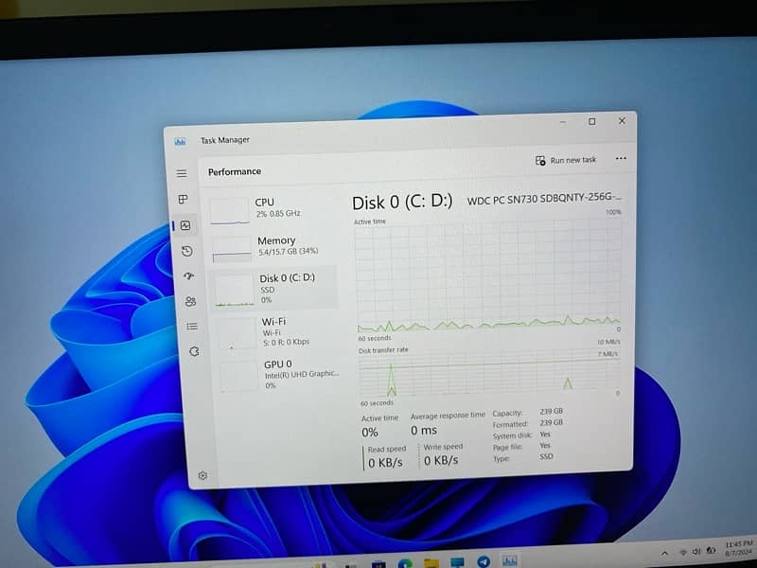Screen dimensions: 757x568
Task: Open App history icon in sidebar
Action: click(x=187, y=251)
